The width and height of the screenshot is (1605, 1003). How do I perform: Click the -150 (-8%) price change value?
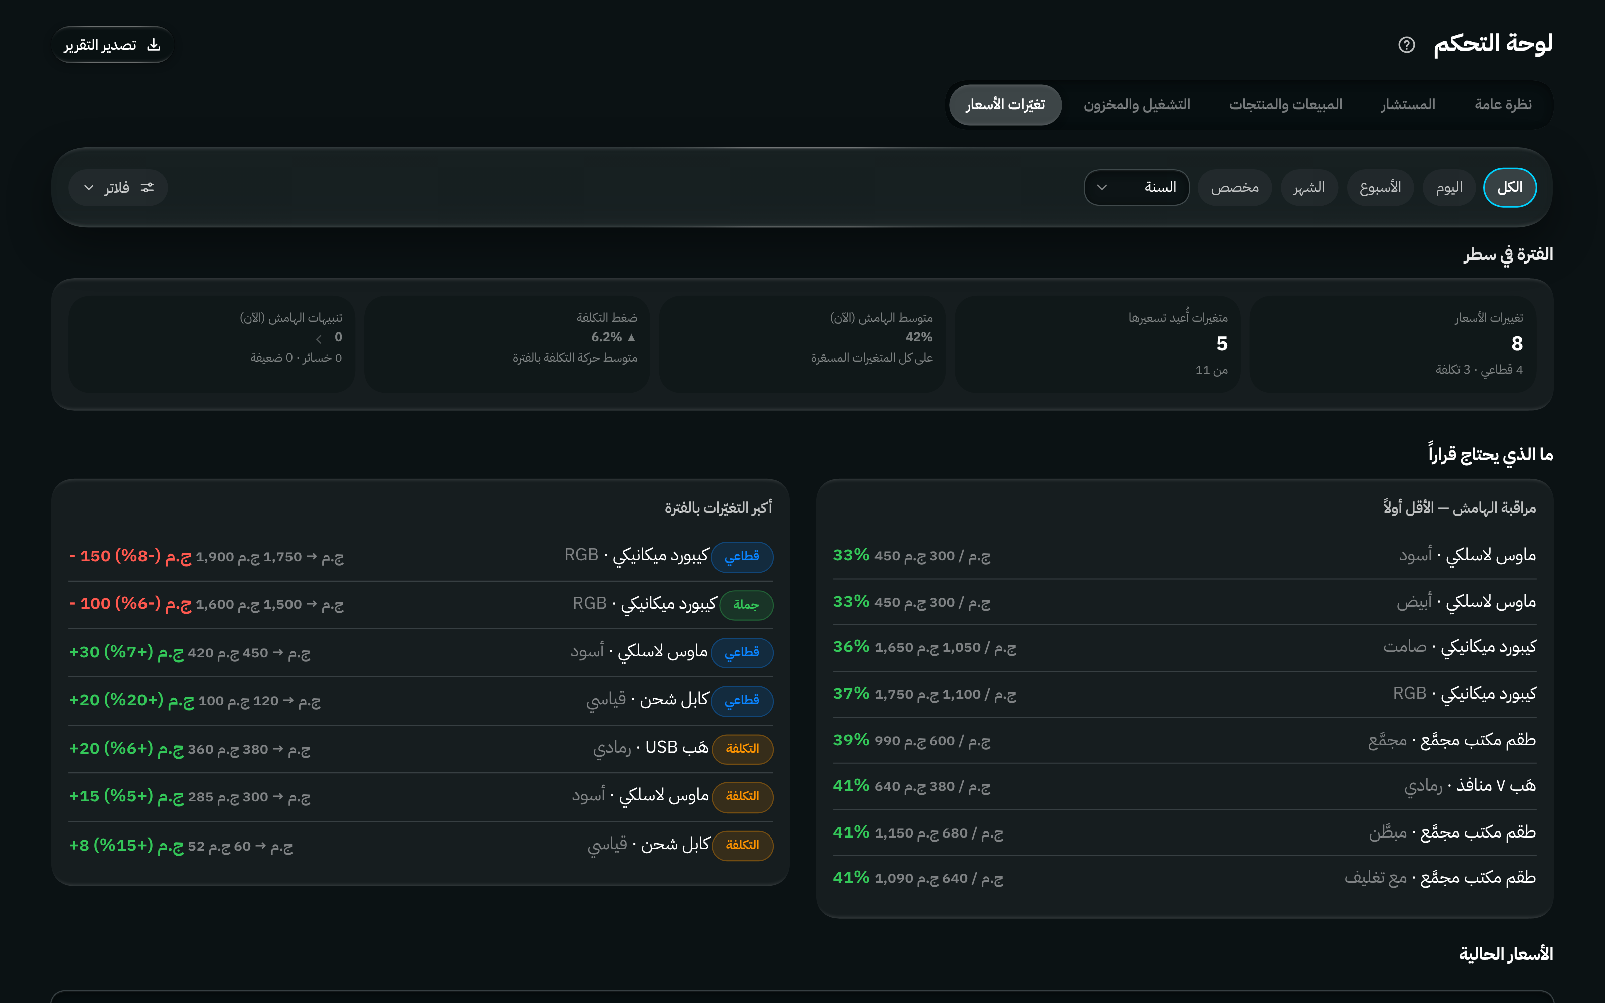[x=130, y=557]
